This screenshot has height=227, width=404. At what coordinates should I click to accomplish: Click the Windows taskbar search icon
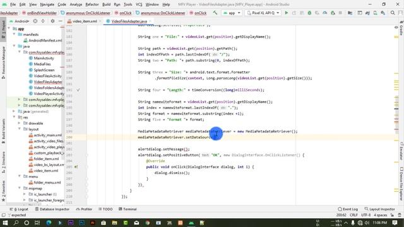point(16,223)
